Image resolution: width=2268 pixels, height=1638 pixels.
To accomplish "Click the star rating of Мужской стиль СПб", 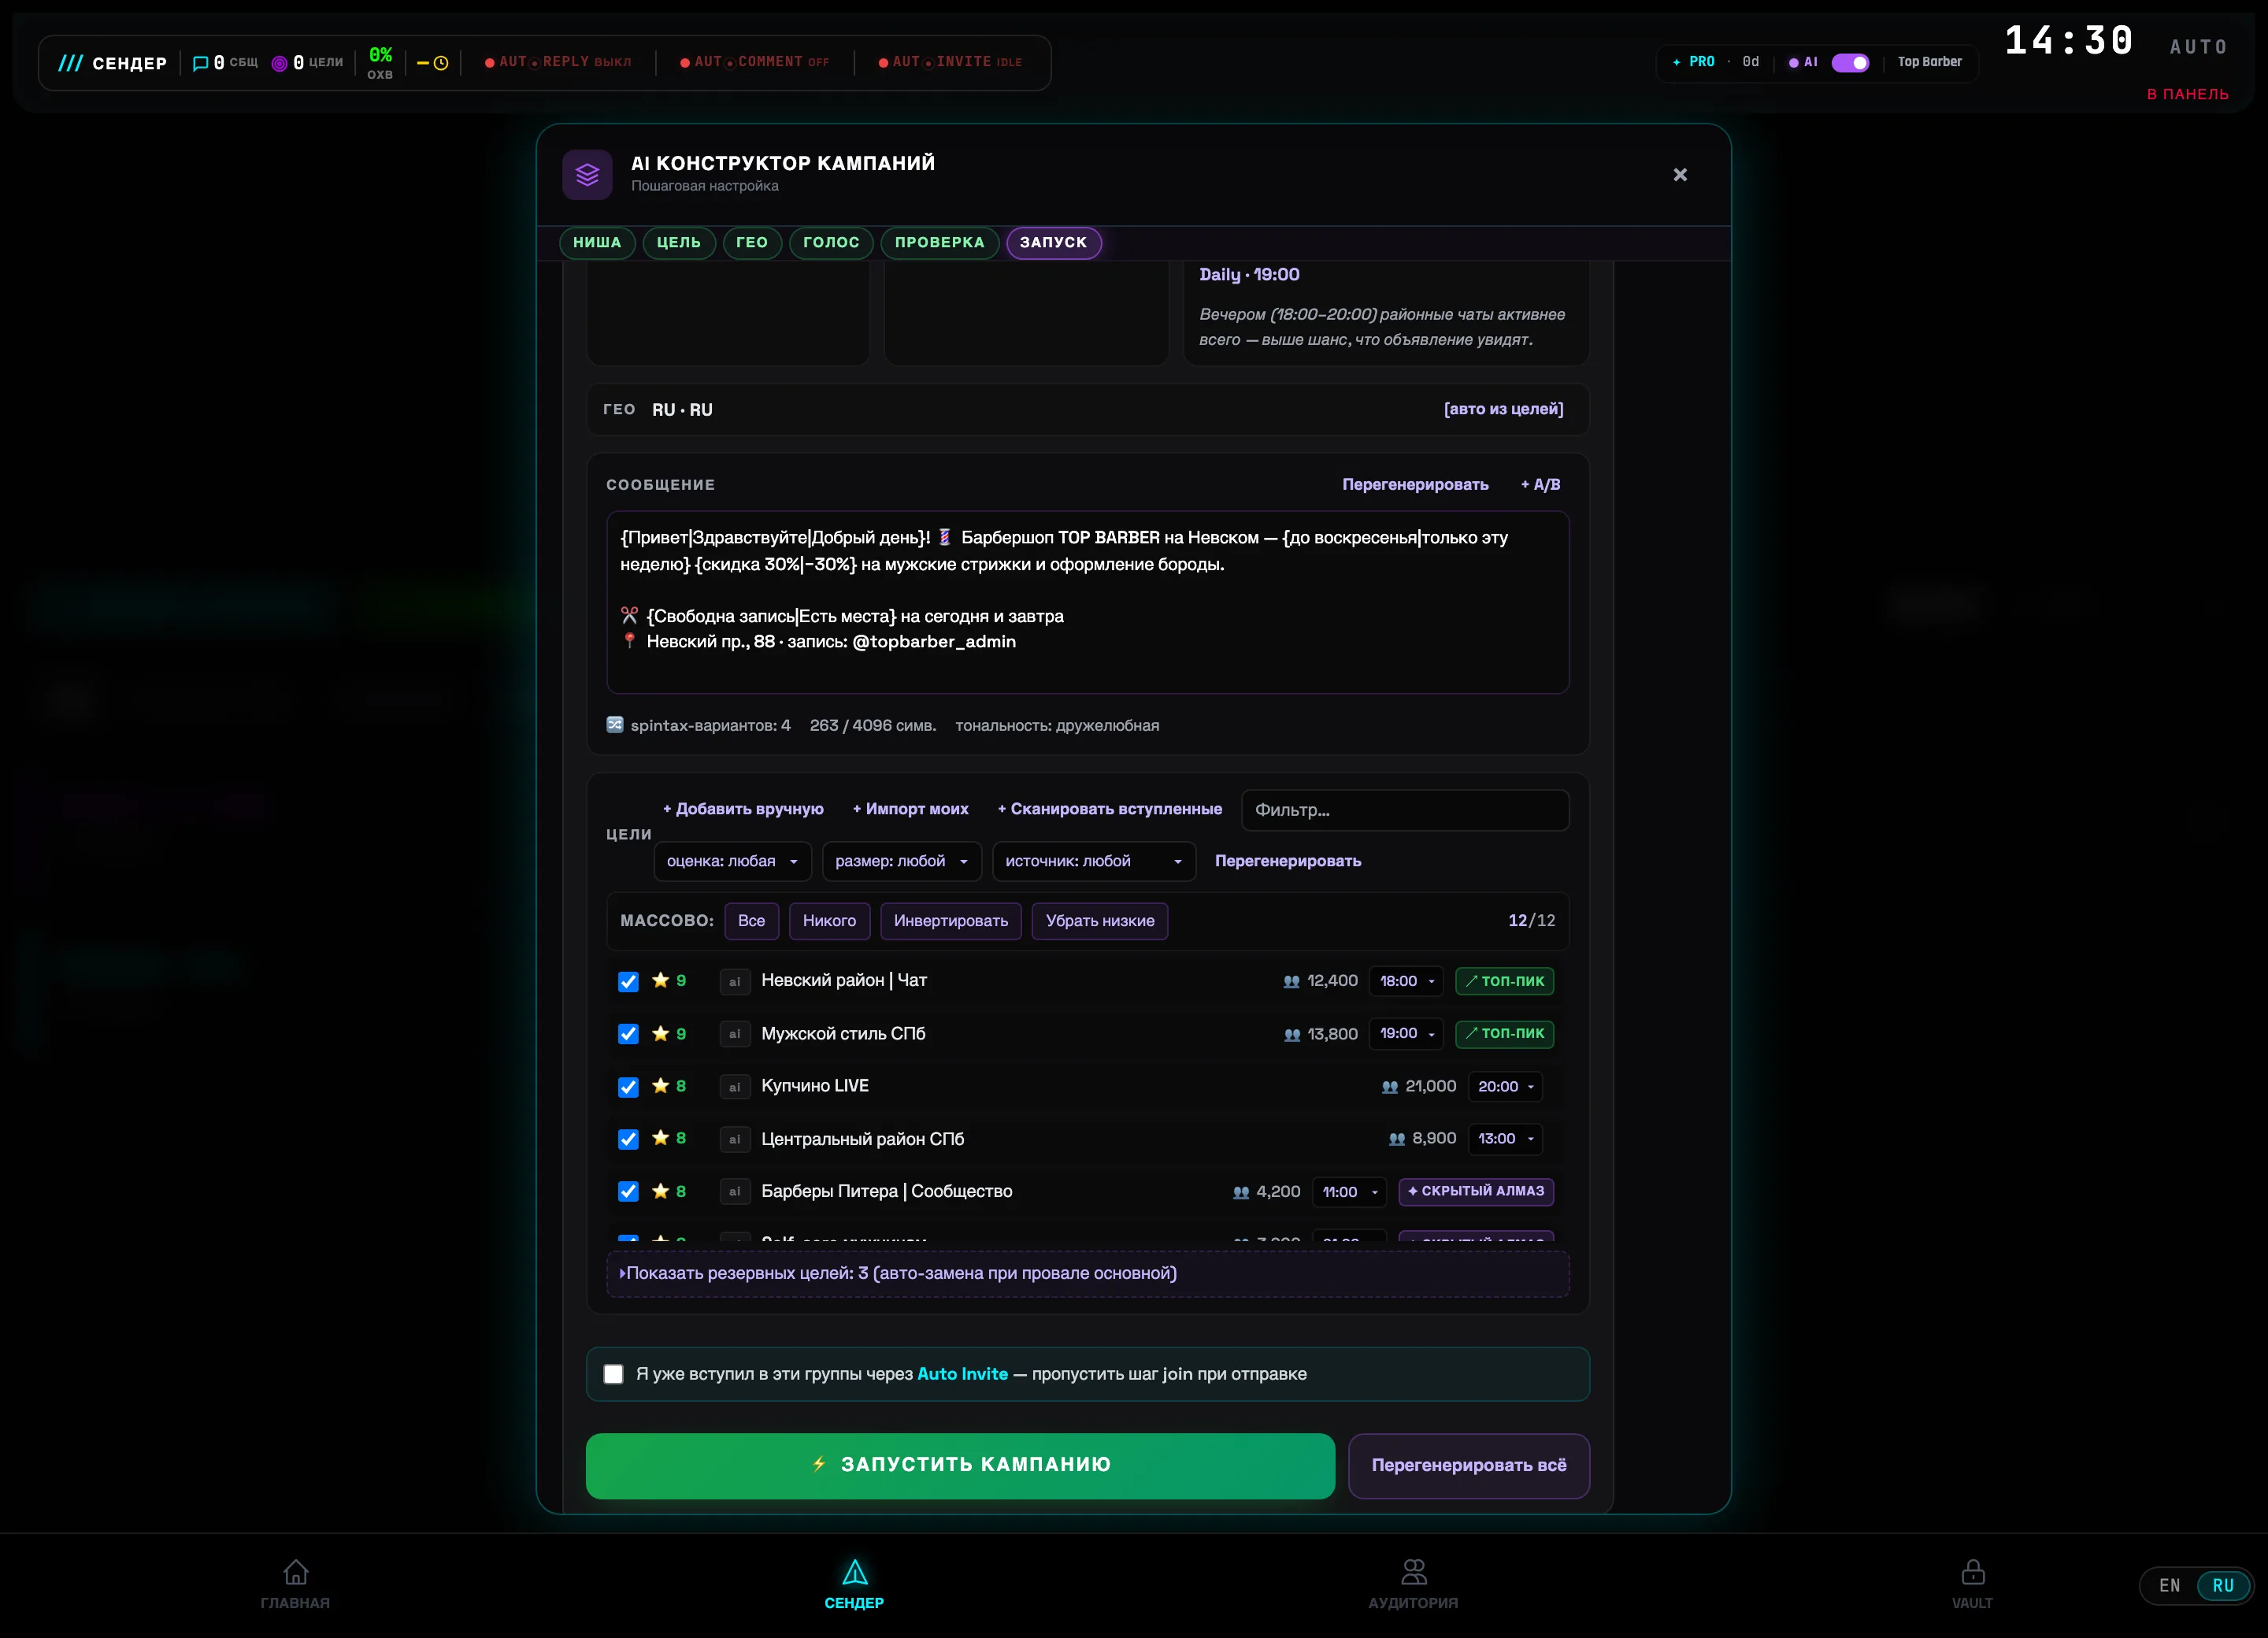I will [x=669, y=1034].
